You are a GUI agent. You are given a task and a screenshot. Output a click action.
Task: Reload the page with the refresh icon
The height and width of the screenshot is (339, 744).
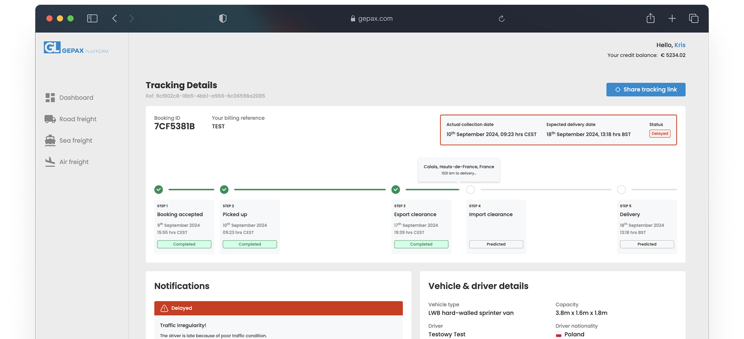tap(502, 18)
